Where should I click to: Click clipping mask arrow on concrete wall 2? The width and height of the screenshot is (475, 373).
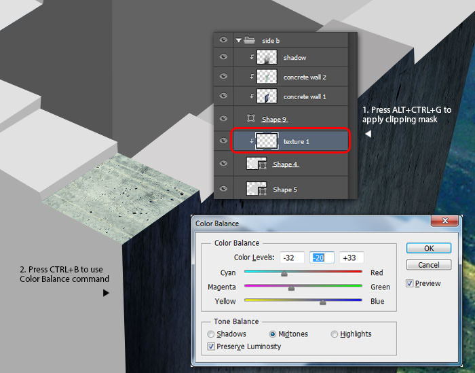252,76
